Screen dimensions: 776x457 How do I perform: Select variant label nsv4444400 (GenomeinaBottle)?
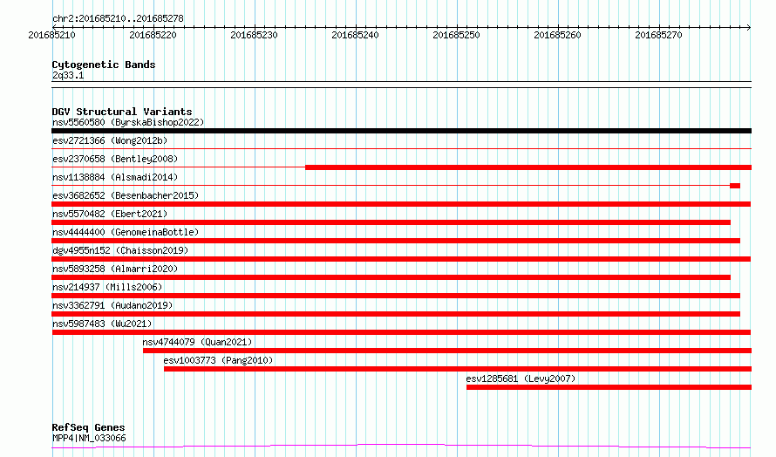[126, 232]
